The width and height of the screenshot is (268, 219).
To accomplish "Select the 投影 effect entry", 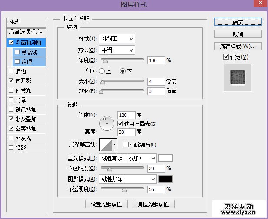I will (x=11, y=148).
